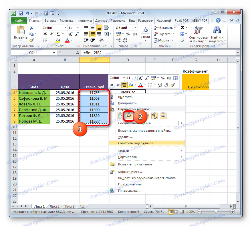Screen dimensions: 252x226
Task: Click the Undo icon in the quick access toolbar
Action: click(27, 13)
